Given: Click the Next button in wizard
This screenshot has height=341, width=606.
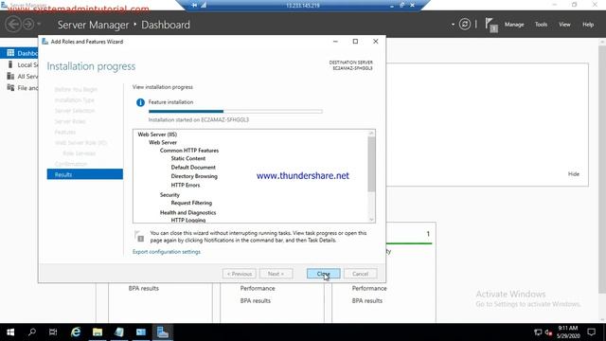Looking at the screenshot, I should click(x=276, y=274).
